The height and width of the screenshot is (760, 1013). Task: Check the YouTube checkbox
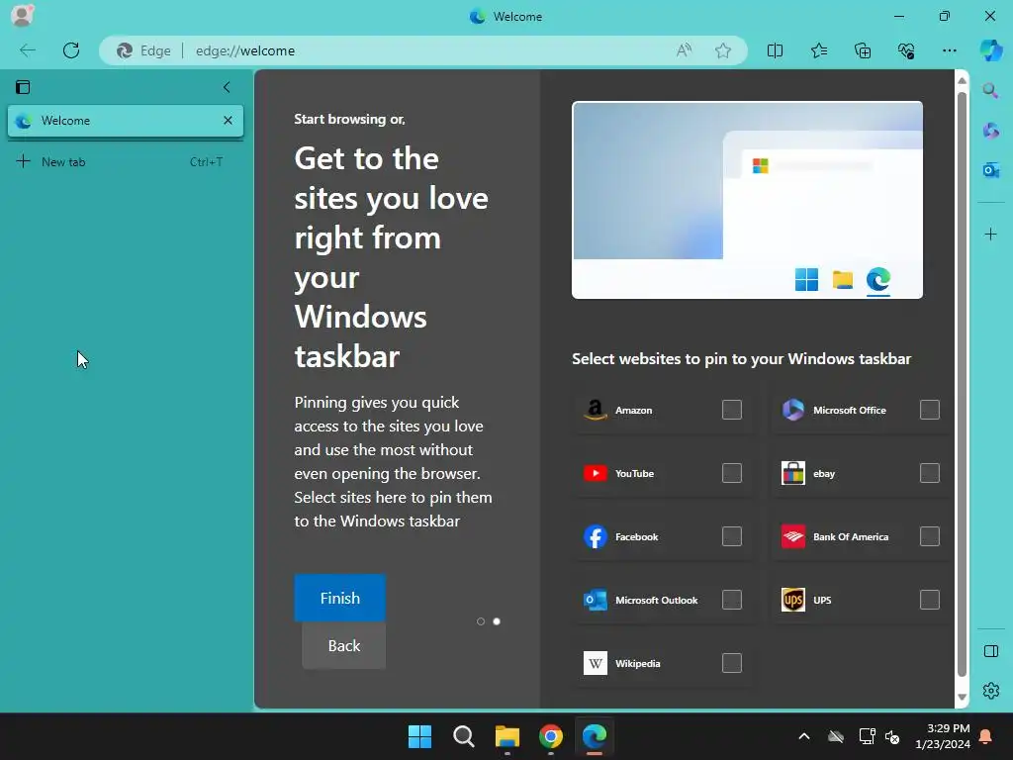point(731,473)
